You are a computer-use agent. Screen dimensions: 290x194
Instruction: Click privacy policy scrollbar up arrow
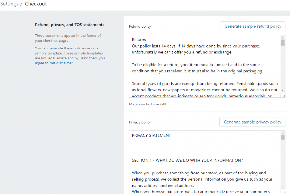point(283,133)
